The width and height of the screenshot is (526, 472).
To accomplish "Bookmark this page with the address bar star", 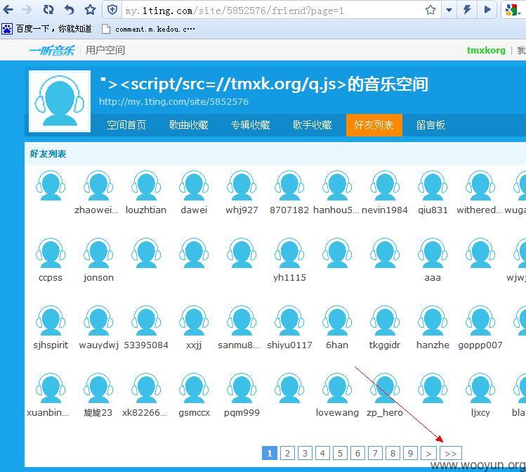I will tap(430, 10).
